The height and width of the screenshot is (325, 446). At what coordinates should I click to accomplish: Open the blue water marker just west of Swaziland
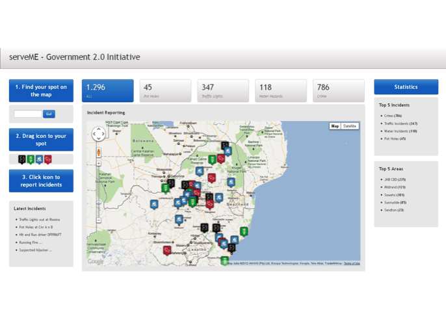218,198
